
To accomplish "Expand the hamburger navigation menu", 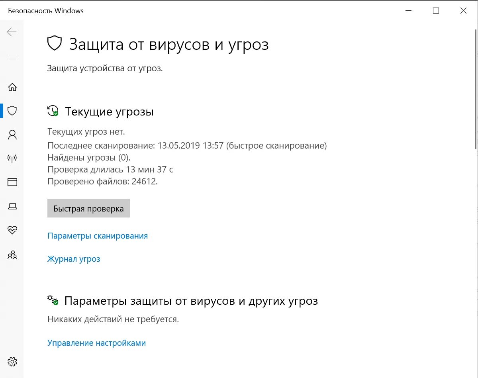I will 12,58.
